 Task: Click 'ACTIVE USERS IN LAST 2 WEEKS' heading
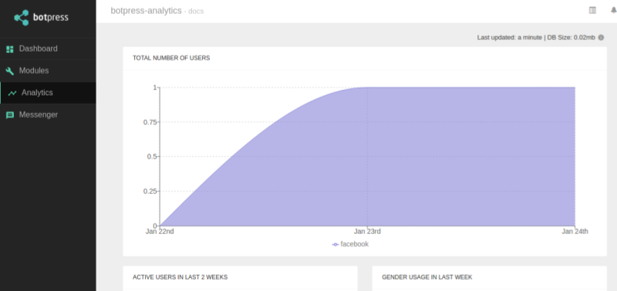180,277
